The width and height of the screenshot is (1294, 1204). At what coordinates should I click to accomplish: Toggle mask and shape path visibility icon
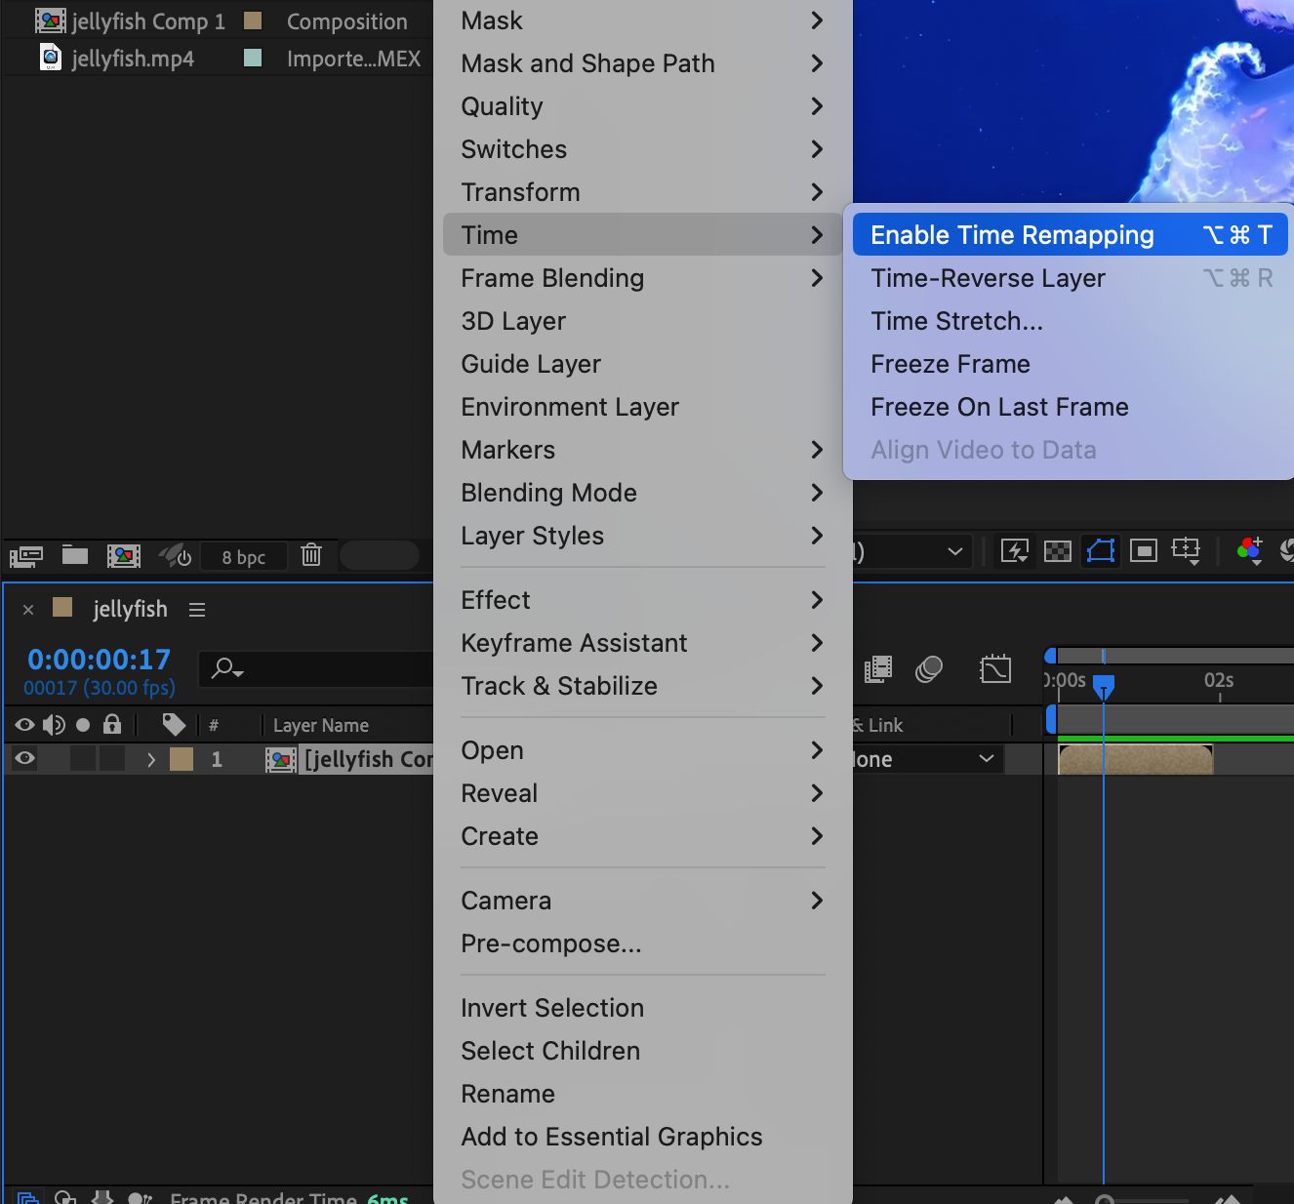(x=1101, y=551)
